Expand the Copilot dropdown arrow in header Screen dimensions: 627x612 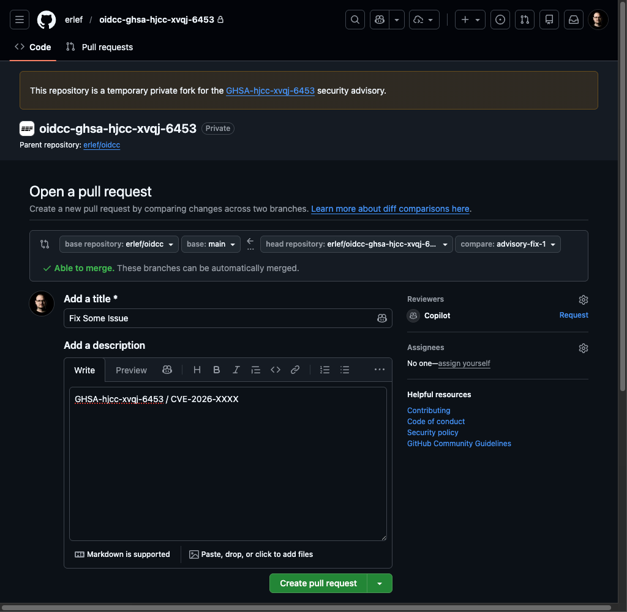point(397,20)
